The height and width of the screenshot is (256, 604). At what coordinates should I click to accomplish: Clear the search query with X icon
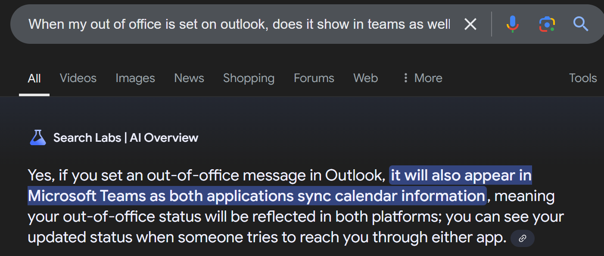coord(470,24)
